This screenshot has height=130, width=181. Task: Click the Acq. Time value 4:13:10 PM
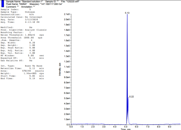pyautogui.click(x=32, y=22)
